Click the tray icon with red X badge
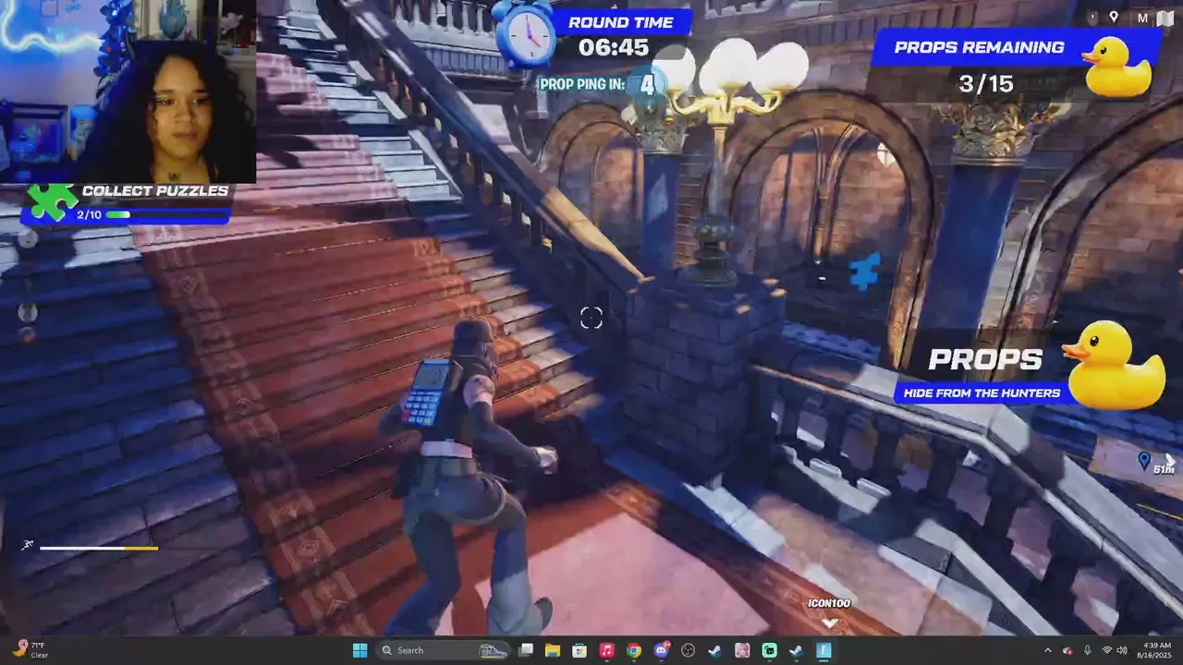 coord(1067,650)
